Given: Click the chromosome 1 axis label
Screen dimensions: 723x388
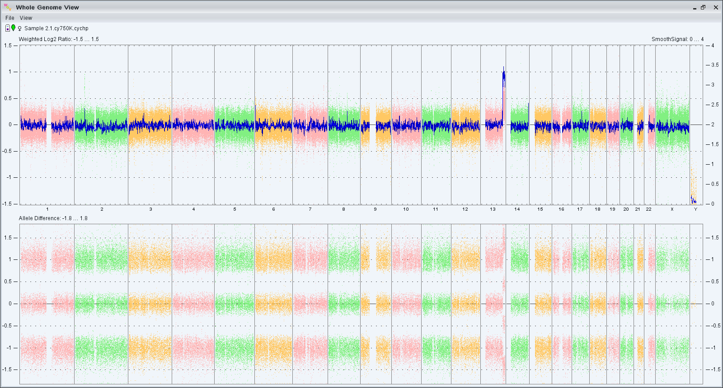Looking at the screenshot, I should pyautogui.click(x=47, y=209).
